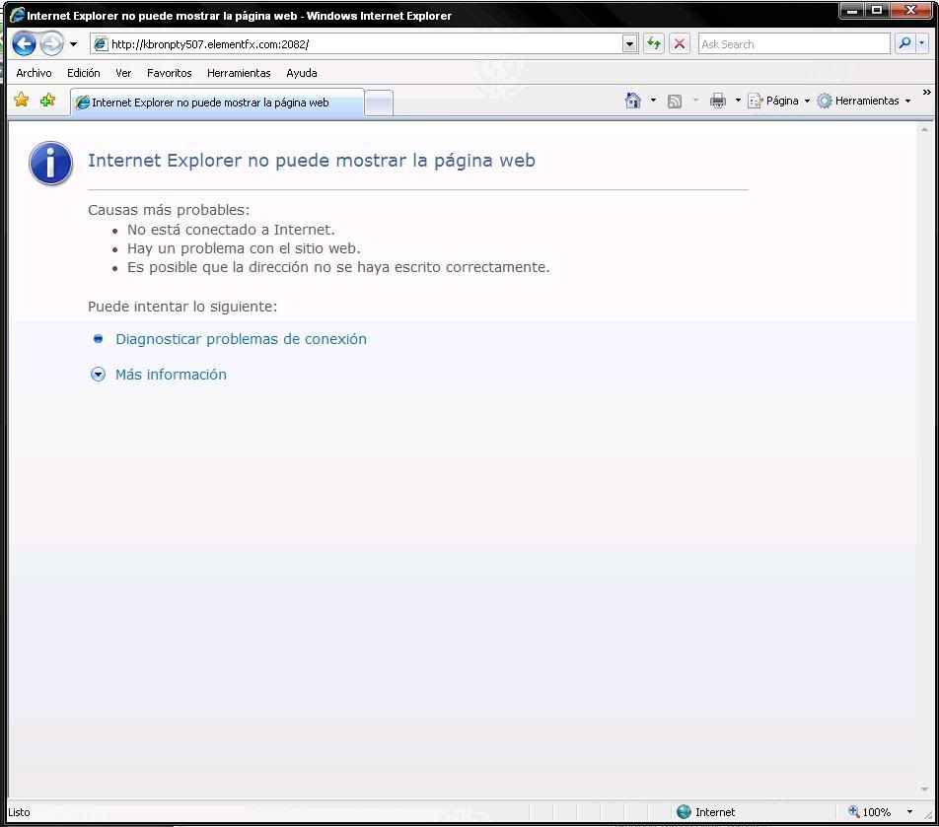The width and height of the screenshot is (939, 827).
Task: Click the page heading 'Internet Explorer no puede mostrar'
Action: (x=312, y=161)
